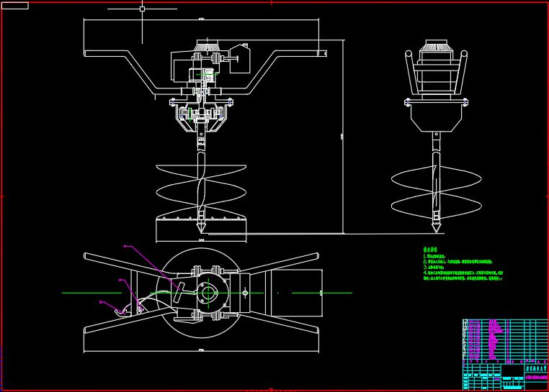549x392 pixels.
Task: Select the top row of the parts list table
Action: click(506, 321)
